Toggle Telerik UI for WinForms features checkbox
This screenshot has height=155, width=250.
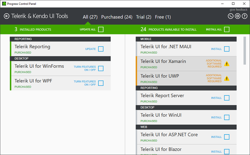pyautogui.click(x=101, y=69)
